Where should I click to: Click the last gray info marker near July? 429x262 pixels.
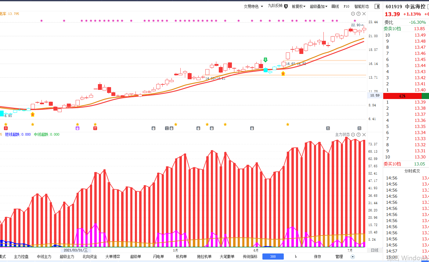click(359, 128)
